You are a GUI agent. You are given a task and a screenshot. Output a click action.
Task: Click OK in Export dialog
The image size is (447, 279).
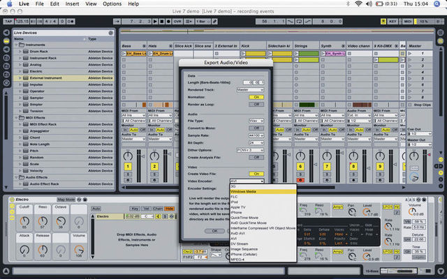[214, 231]
